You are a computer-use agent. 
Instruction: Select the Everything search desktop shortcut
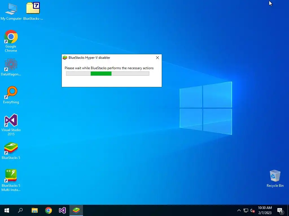pos(11,95)
